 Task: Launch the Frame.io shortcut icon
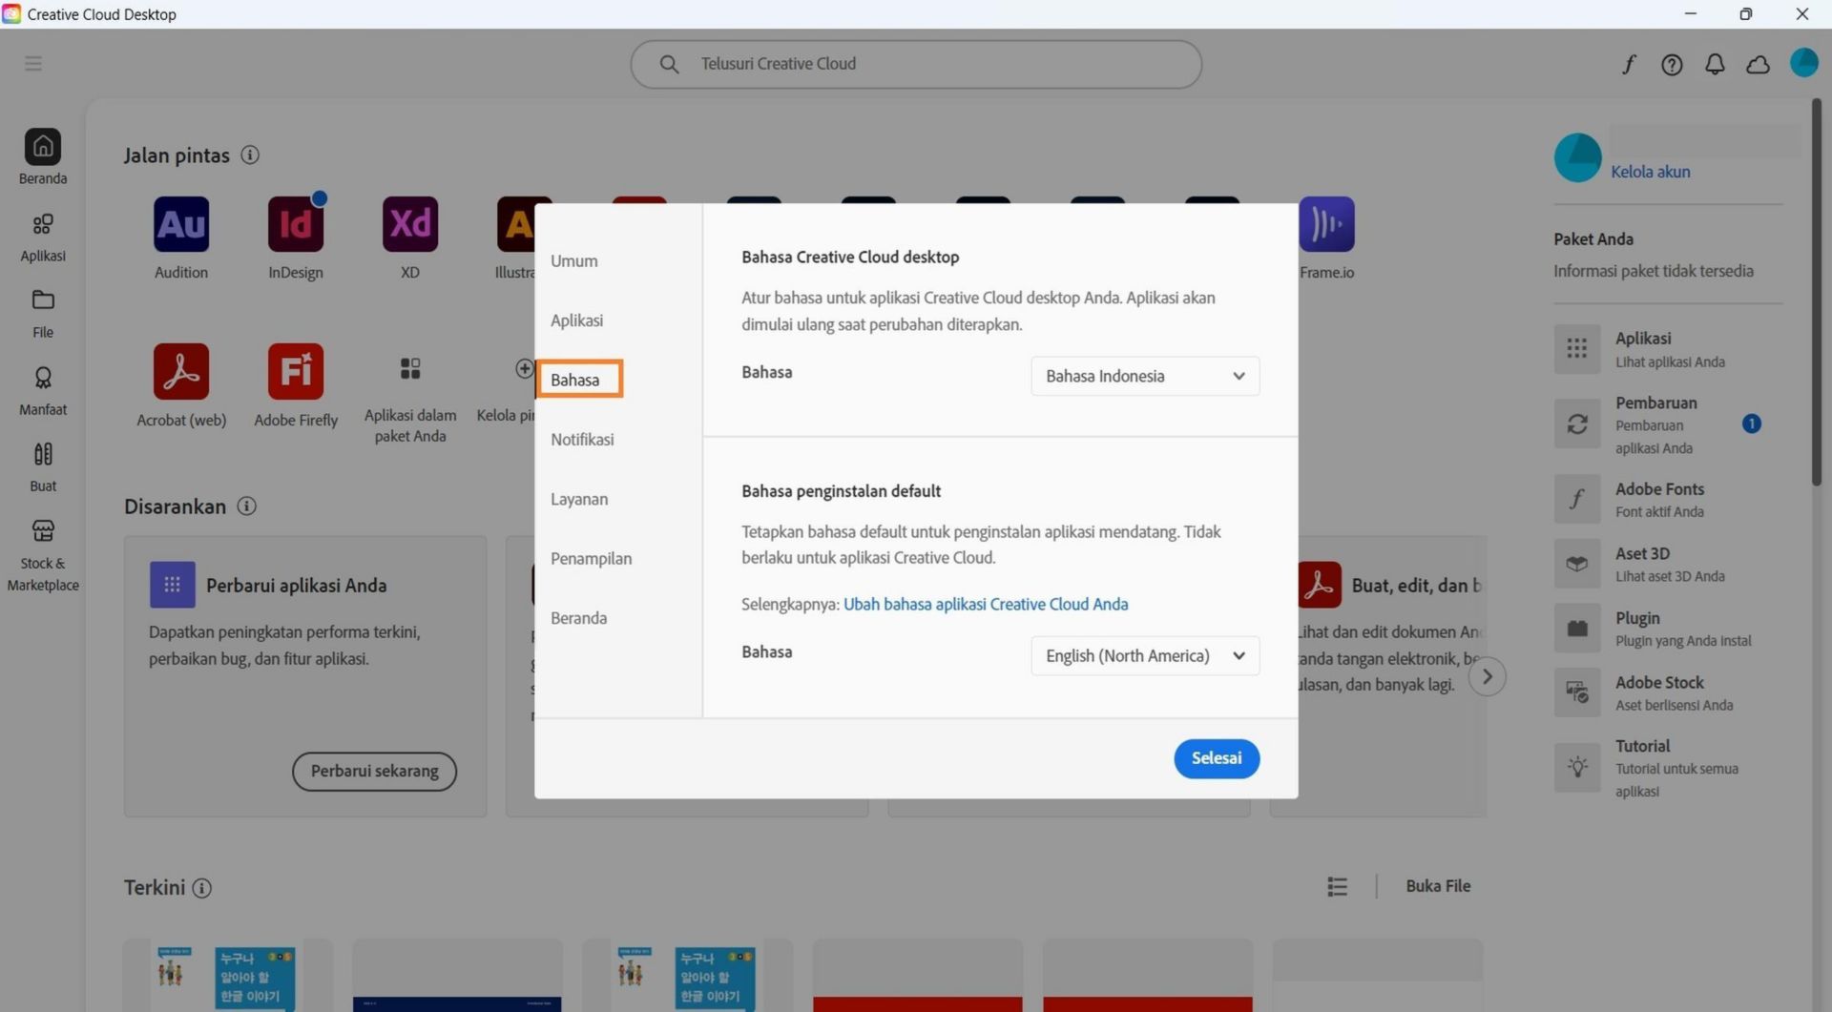pos(1326,224)
